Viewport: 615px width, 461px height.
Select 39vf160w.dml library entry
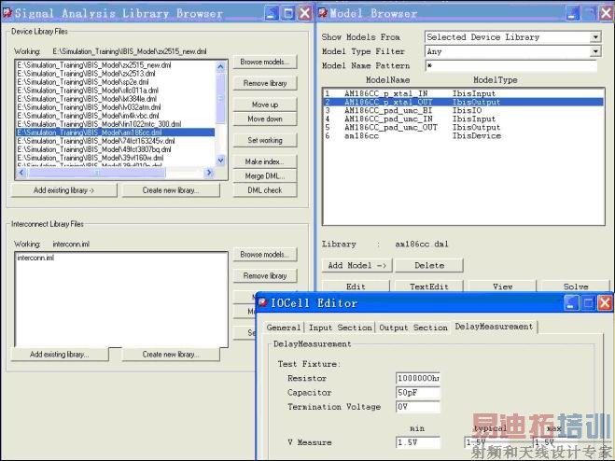115,158
